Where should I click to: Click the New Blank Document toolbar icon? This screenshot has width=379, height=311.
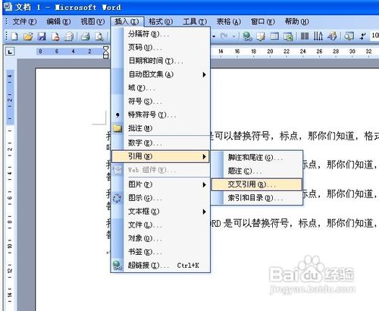click(14, 36)
